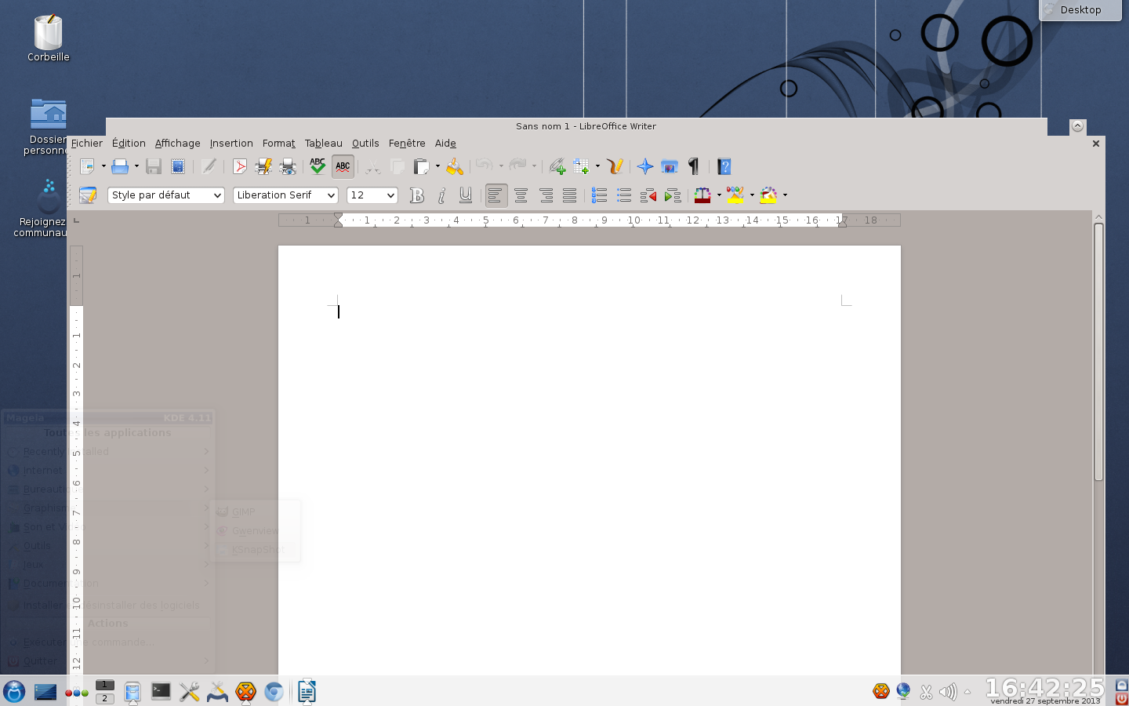
Task: Show the Draw Functions toolbar
Action: (x=615, y=166)
